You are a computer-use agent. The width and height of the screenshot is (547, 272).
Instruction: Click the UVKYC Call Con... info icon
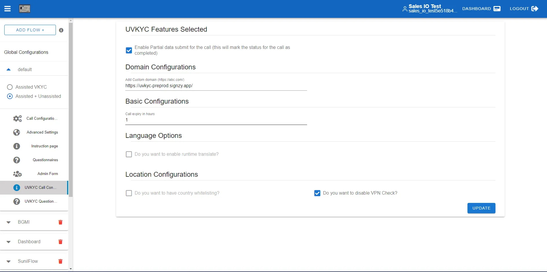tap(17, 187)
